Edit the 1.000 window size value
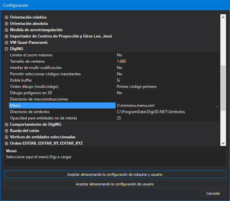The height and width of the screenshot is (201, 230). [168, 61]
